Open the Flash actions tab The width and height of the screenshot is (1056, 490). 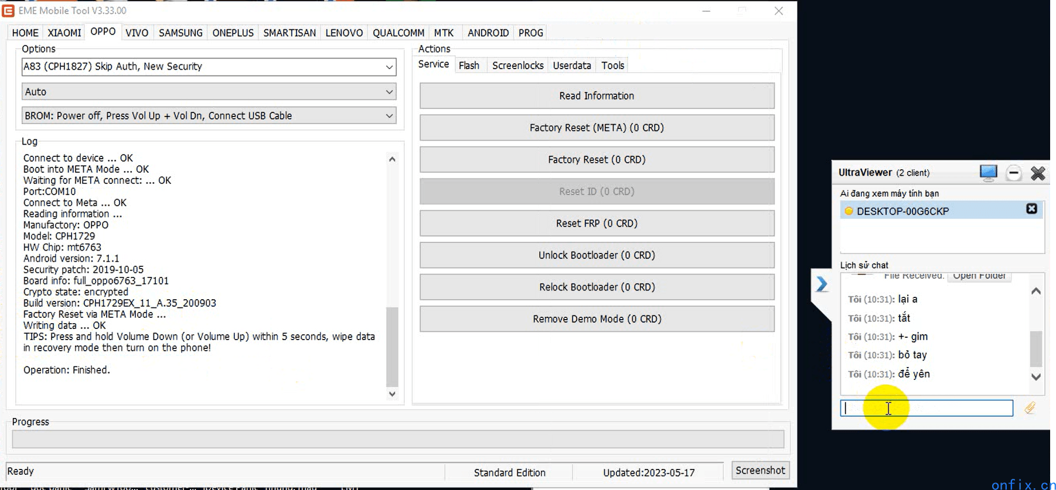pos(469,66)
